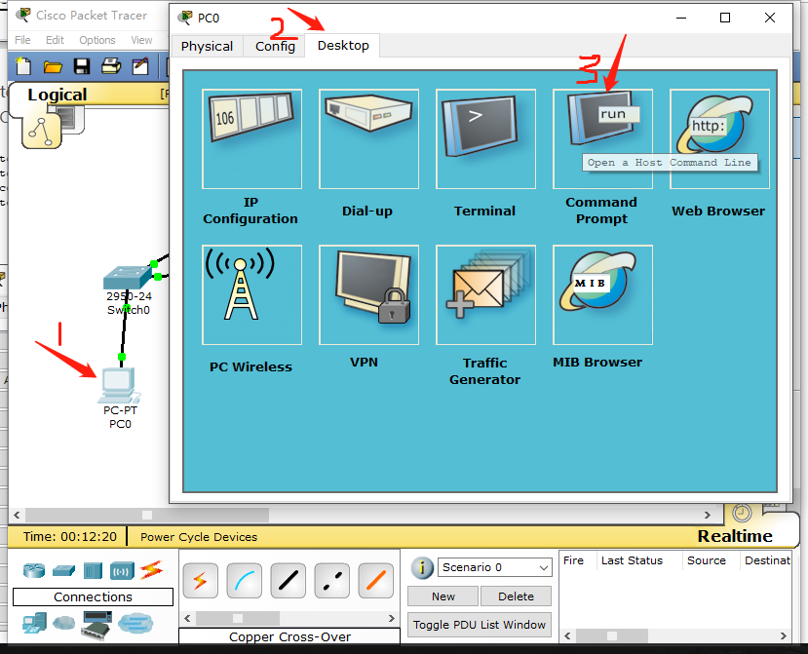Open the Options menu
The image size is (808, 654).
[x=96, y=40]
